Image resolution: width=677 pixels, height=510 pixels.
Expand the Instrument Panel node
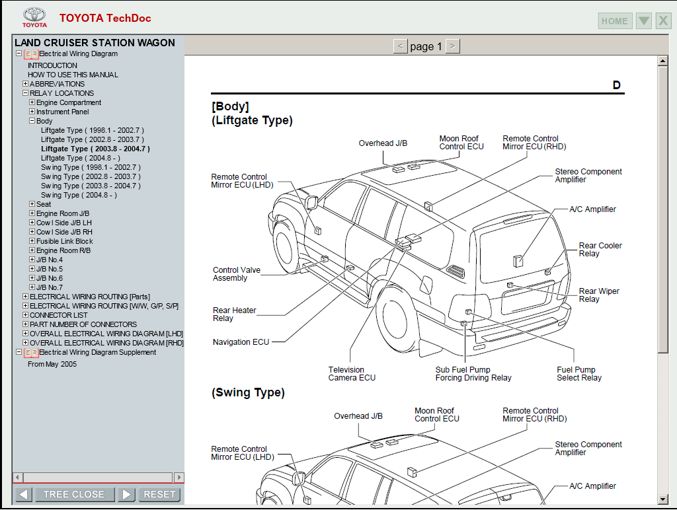[32, 112]
